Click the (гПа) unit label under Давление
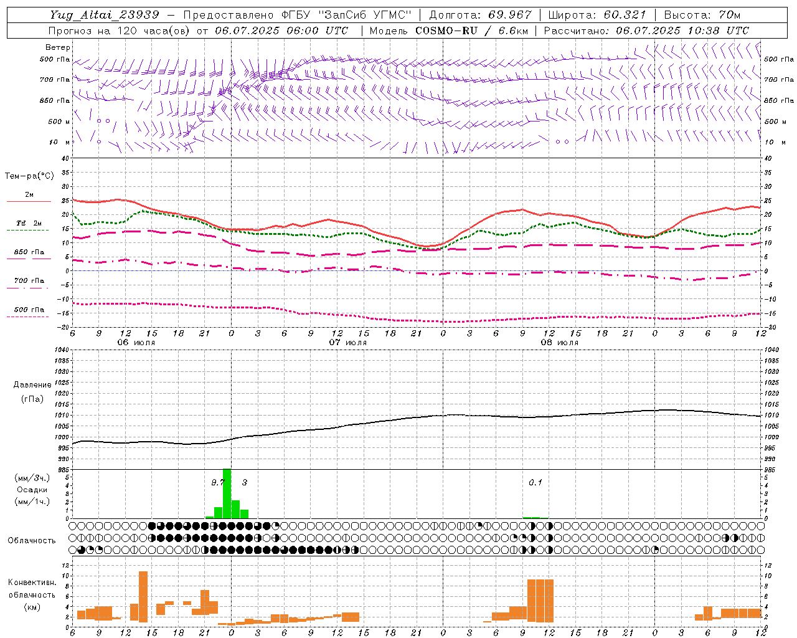Viewport: 797px width, 638px height. 32,399
